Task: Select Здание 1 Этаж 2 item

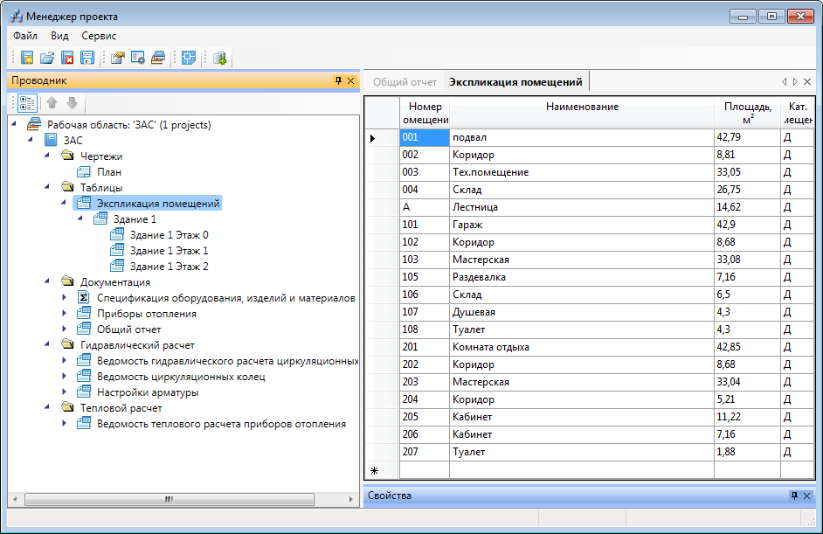Action: [x=169, y=267]
